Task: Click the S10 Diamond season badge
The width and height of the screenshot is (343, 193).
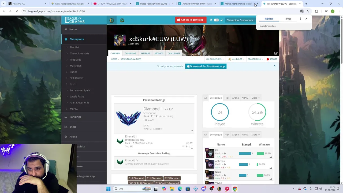Action: [136, 178]
